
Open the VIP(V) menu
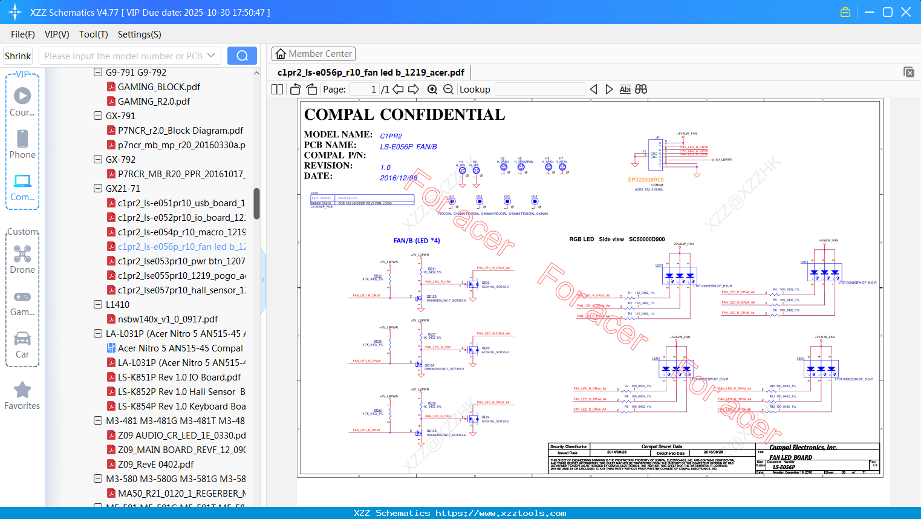click(57, 34)
